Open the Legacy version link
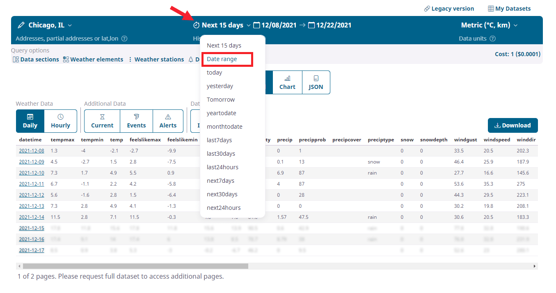556x293 pixels. click(x=449, y=9)
